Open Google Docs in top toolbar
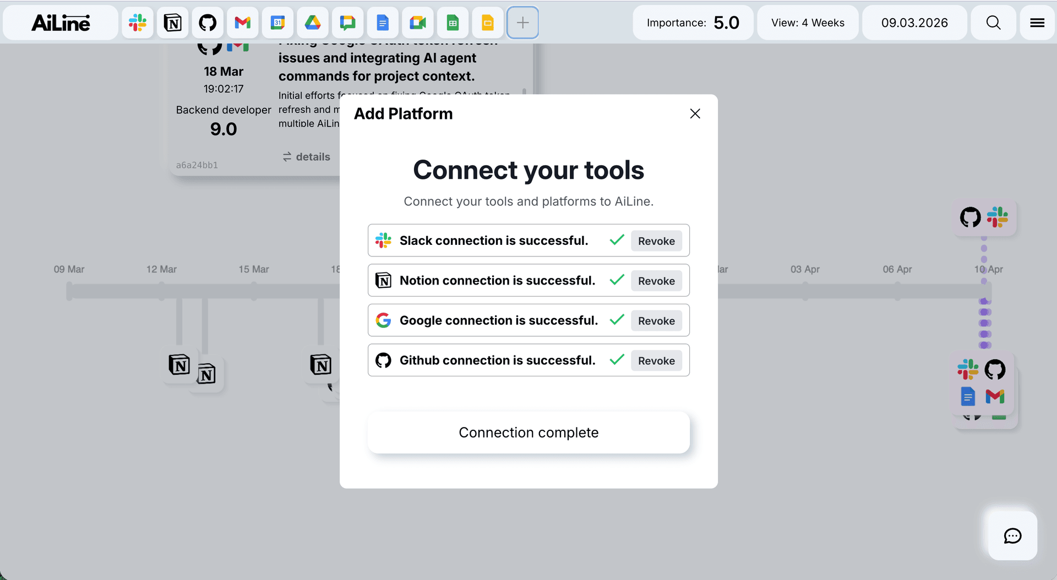This screenshot has width=1057, height=580. pyautogui.click(x=383, y=23)
